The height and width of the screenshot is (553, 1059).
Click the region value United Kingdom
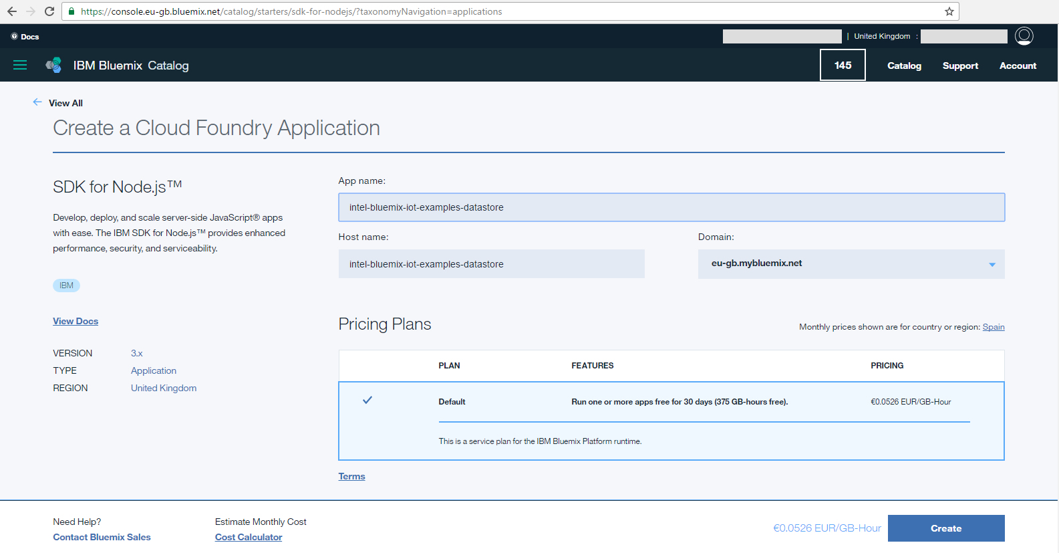pos(164,388)
